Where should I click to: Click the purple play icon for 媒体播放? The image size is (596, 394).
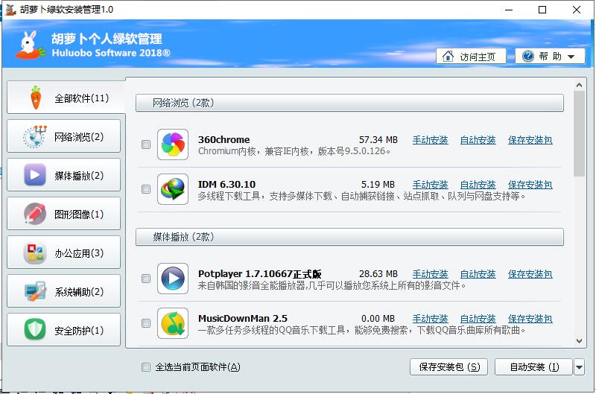(35, 175)
